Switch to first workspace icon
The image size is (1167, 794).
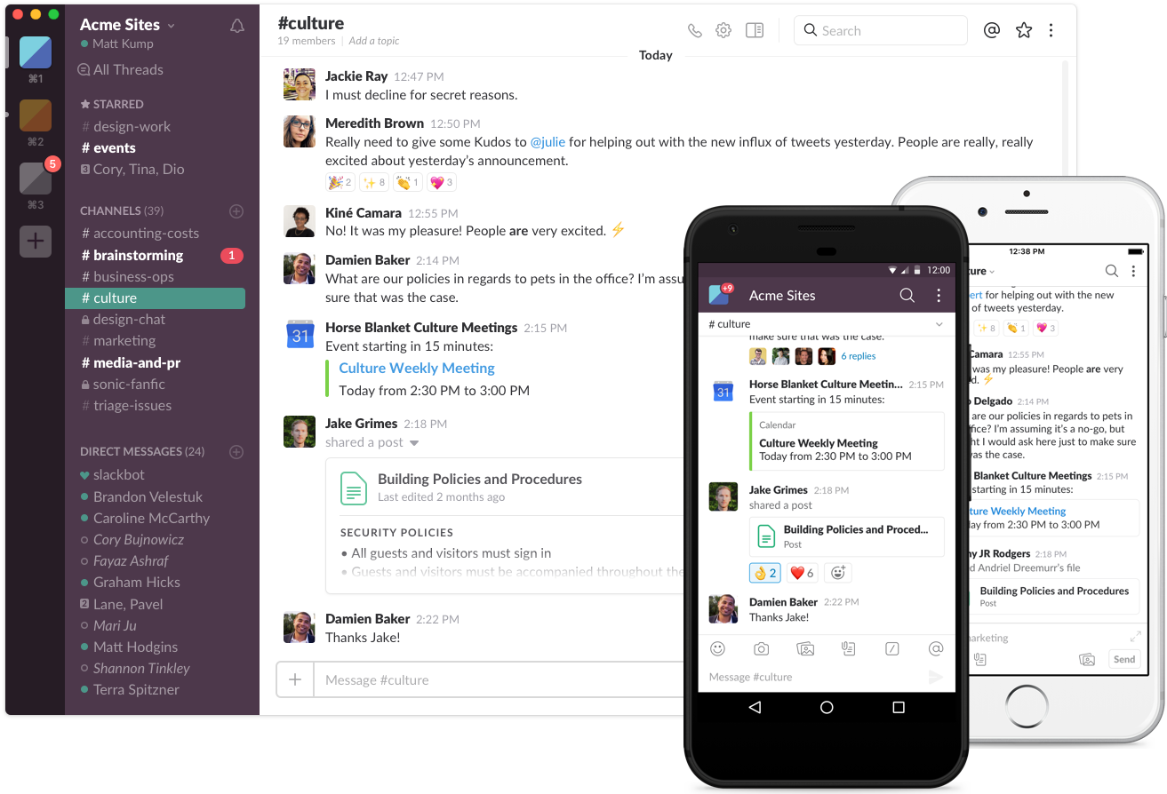pos(36,52)
